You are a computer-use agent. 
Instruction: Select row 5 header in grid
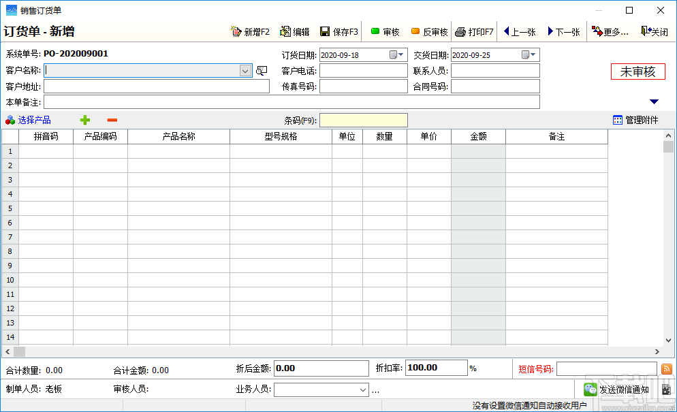coord(10,208)
